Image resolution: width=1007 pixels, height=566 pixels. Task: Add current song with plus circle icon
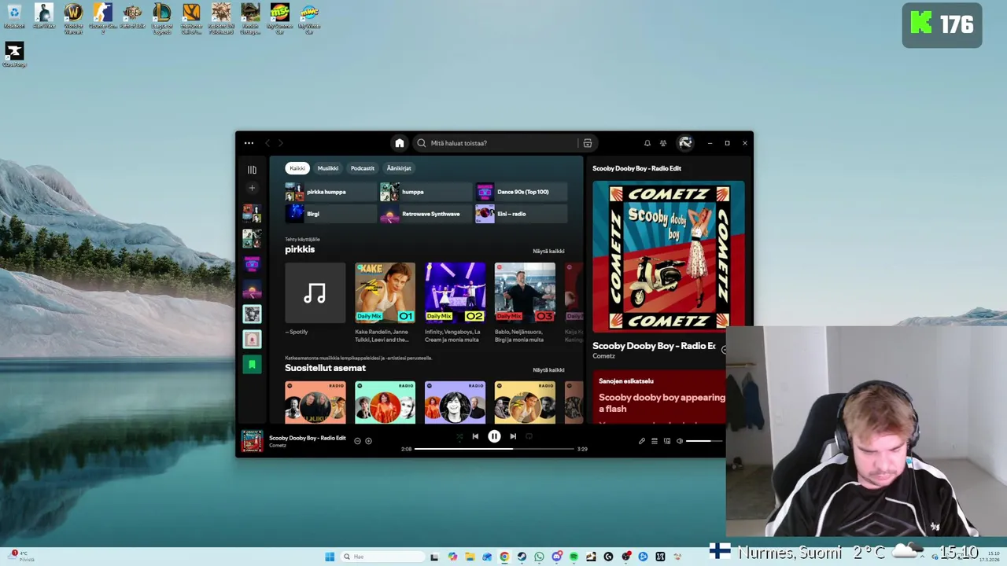368,441
